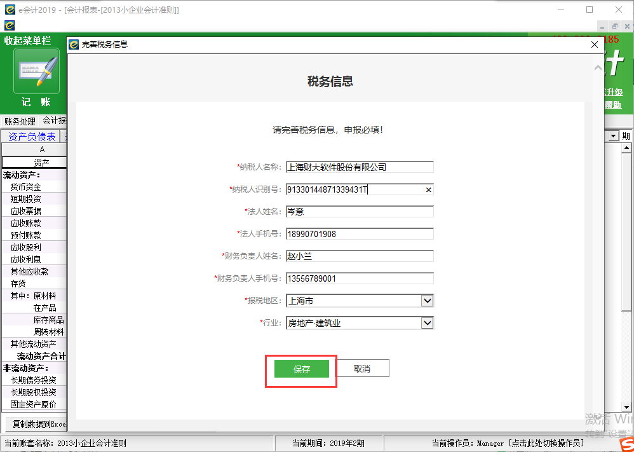Open the period dropdown arrow beside 期
Image resolution: width=634 pixels, height=452 pixels.
point(614,137)
